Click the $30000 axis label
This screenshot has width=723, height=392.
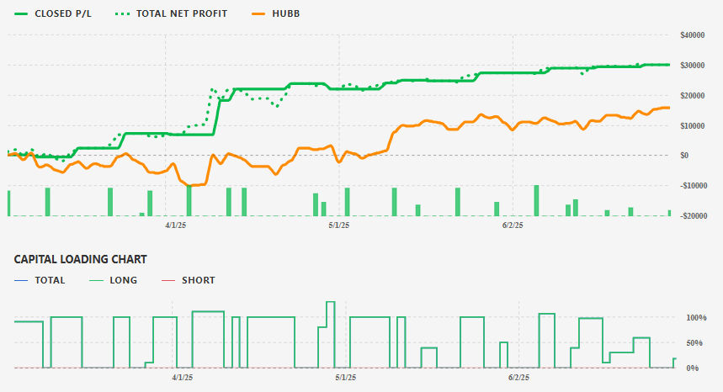(x=693, y=66)
